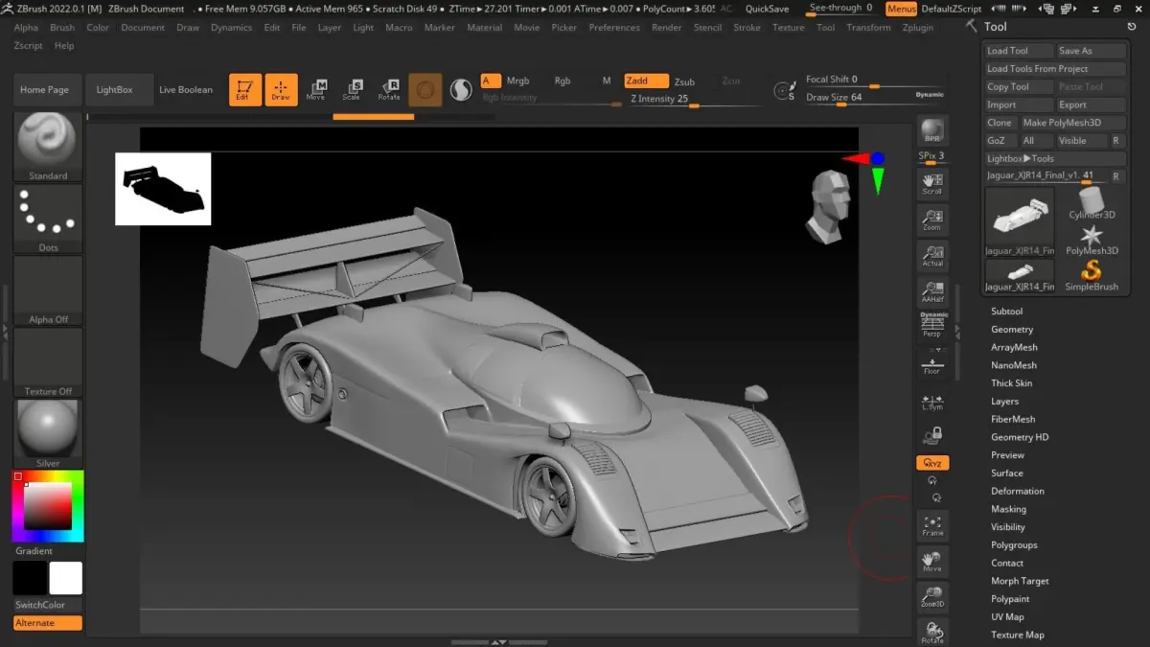Screen dimensions: 1150x647
Task: Open the Zplugin menu
Action: click(917, 28)
